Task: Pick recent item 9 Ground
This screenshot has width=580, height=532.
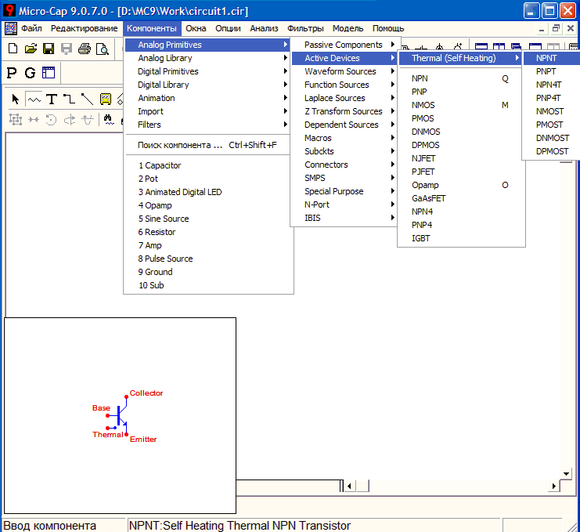Action: click(208, 272)
